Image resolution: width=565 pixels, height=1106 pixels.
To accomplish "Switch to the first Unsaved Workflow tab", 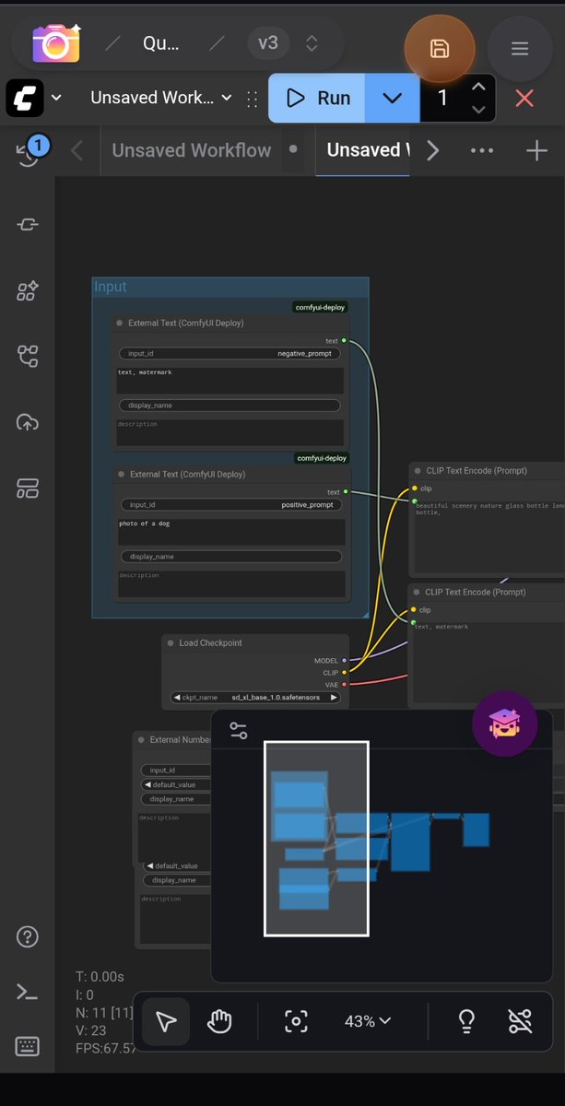I will [x=192, y=150].
